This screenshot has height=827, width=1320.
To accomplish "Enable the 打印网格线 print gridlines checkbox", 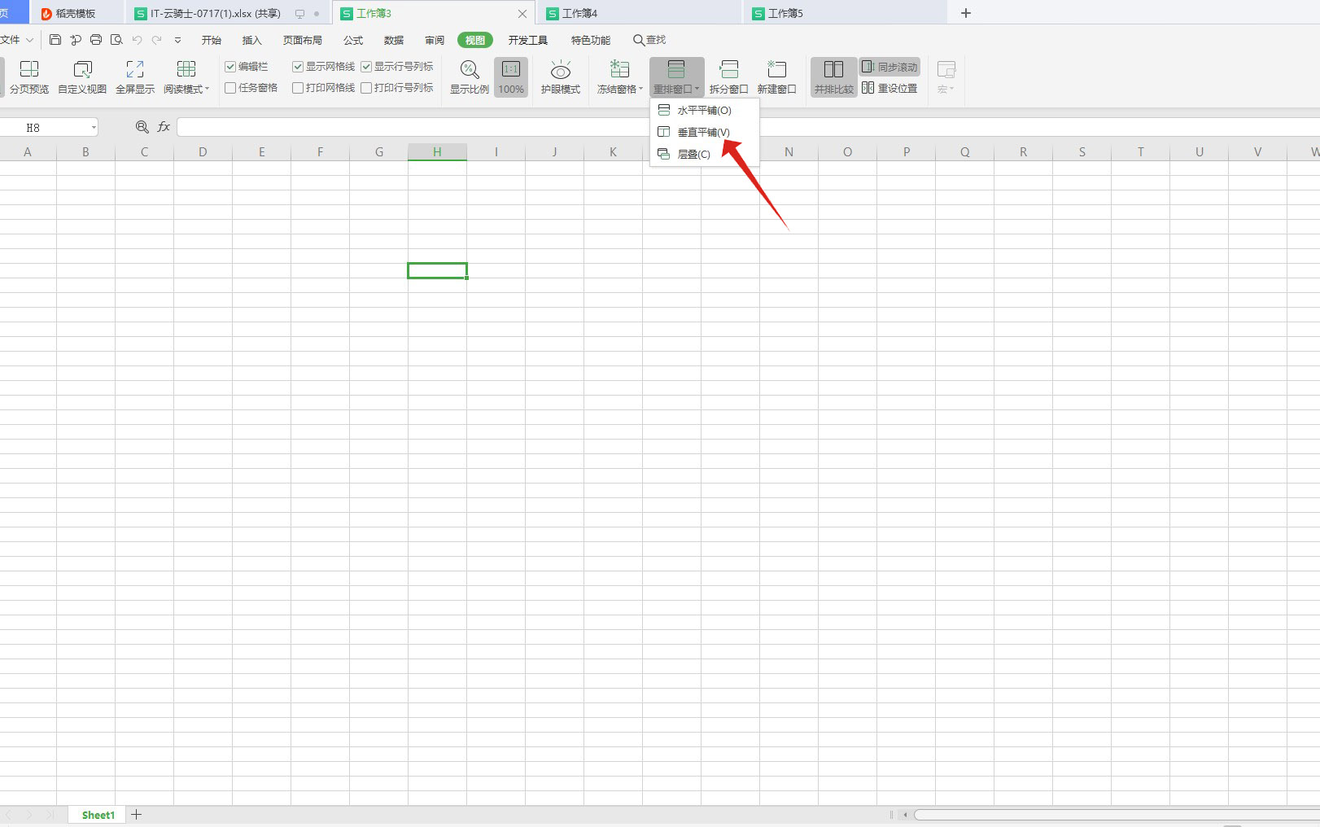I will 298,88.
